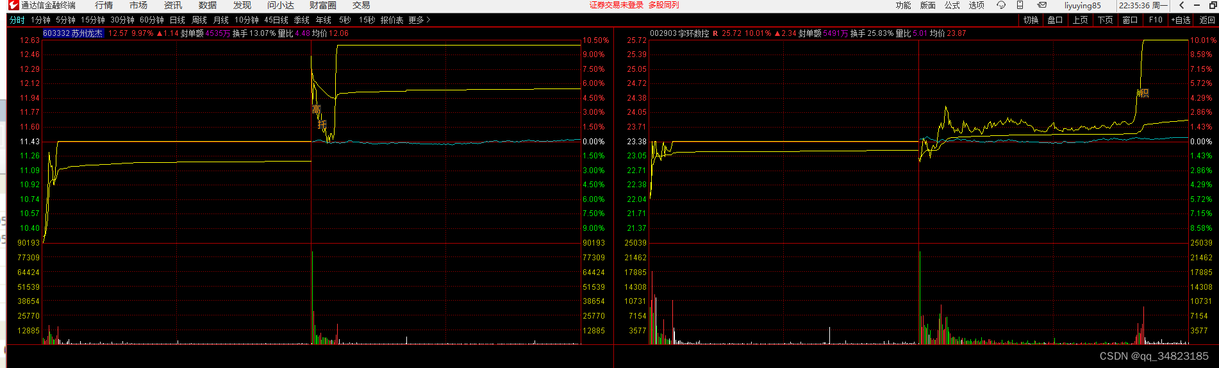Open the 交易 menu
This screenshot has width=1219, height=368.
361,5
